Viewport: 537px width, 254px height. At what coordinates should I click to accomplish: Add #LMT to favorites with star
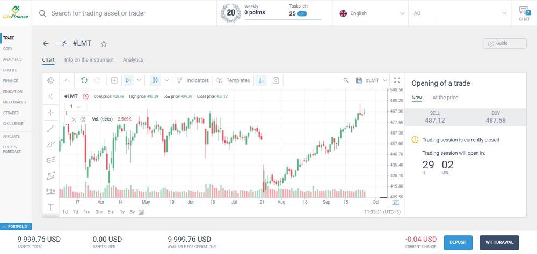point(104,44)
